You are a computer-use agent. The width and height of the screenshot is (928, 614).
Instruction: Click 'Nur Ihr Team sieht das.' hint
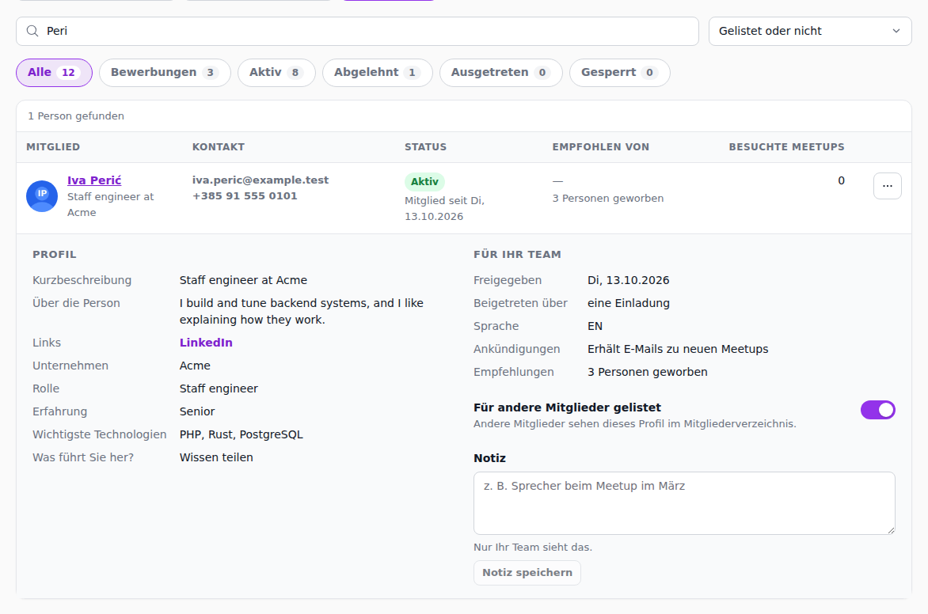pyautogui.click(x=533, y=548)
